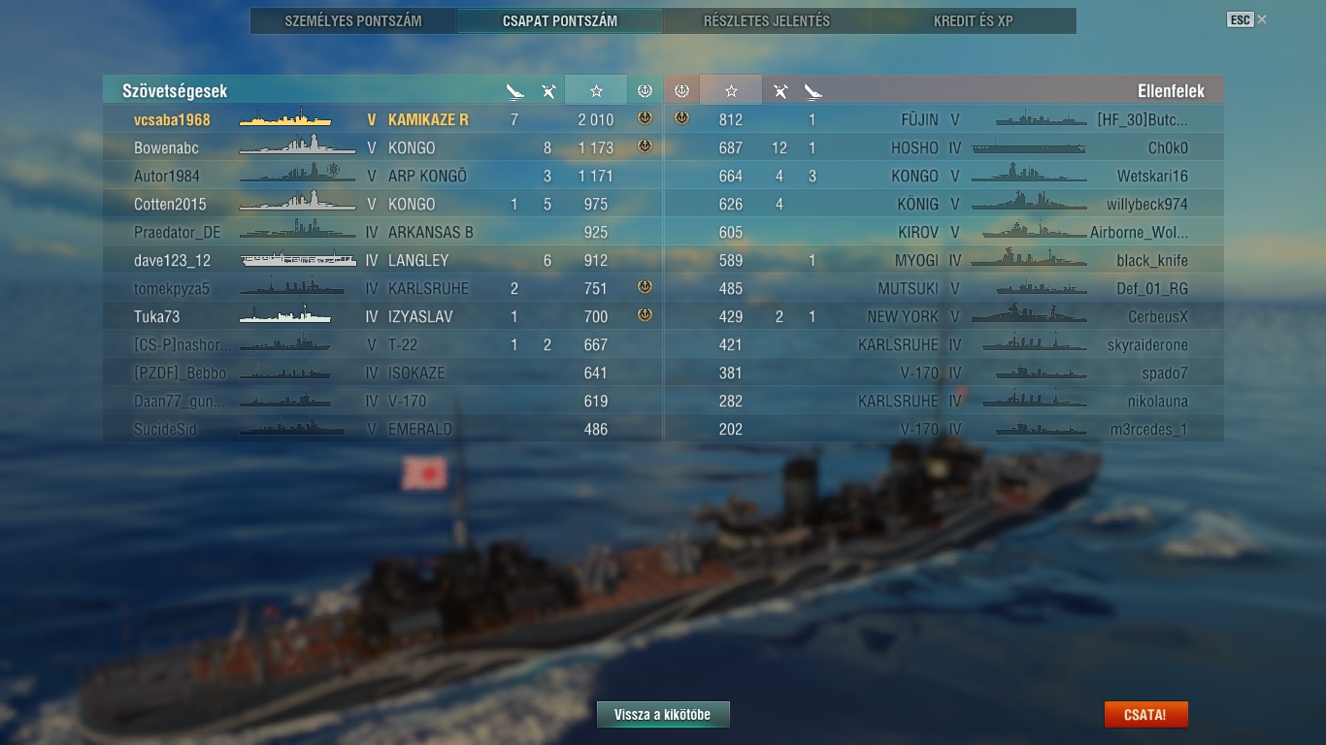Sort enemies by star XP column
Image resolution: width=1326 pixels, height=745 pixels.
click(731, 90)
